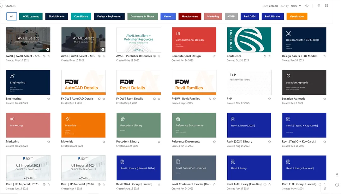Screen dimensions: 341x194
Task: Star the F+DW AutoCAD Details channel
Action: (x=104, y=99)
